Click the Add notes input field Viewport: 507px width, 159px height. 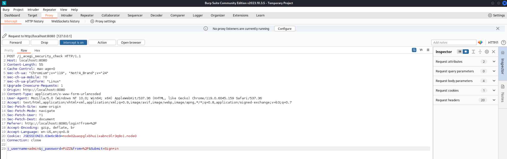tap(454, 42)
